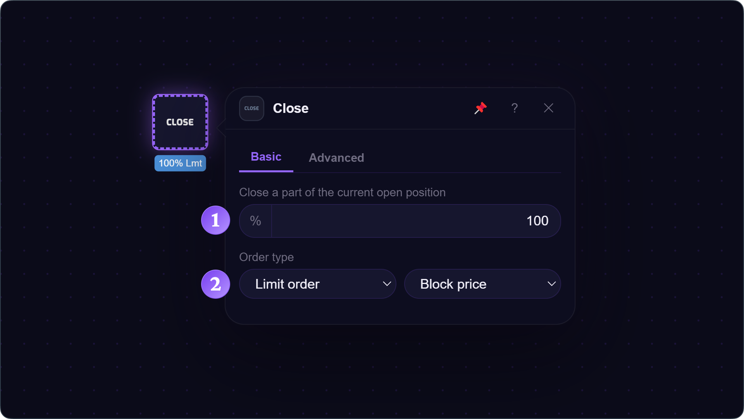The image size is (744, 419).
Task: Click the small CLOSE icon in header
Action: (251, 108)
